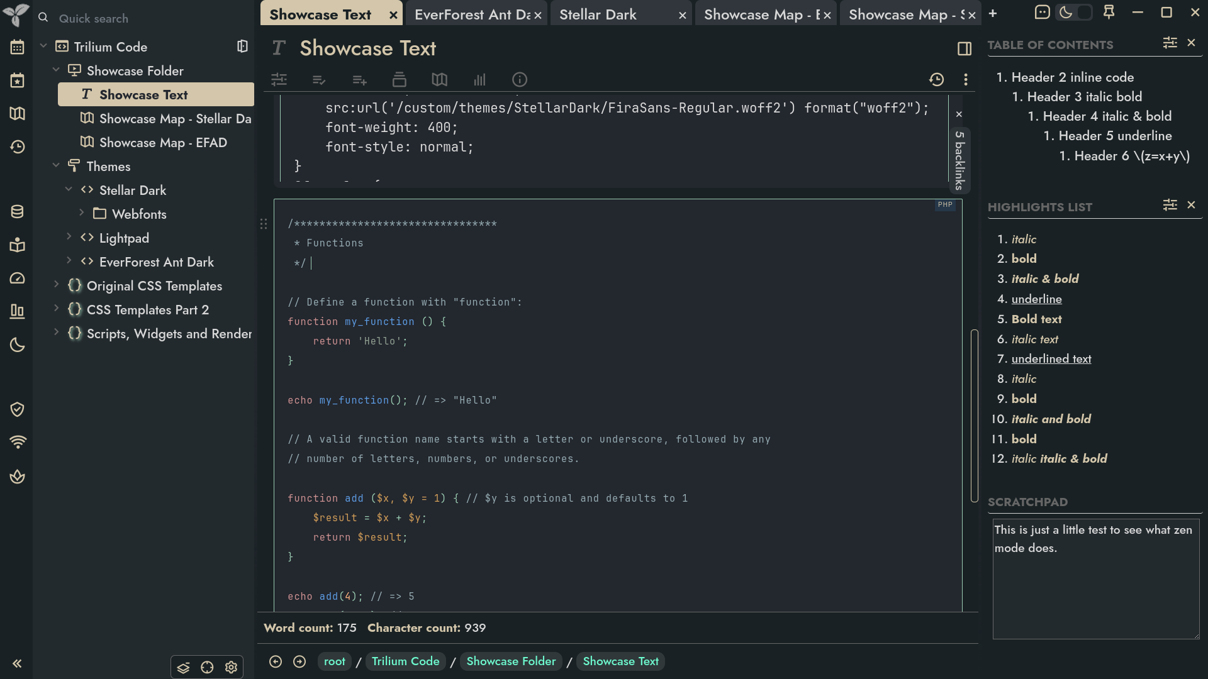Click the database SQL console launcher icon

tap(17, 212)
